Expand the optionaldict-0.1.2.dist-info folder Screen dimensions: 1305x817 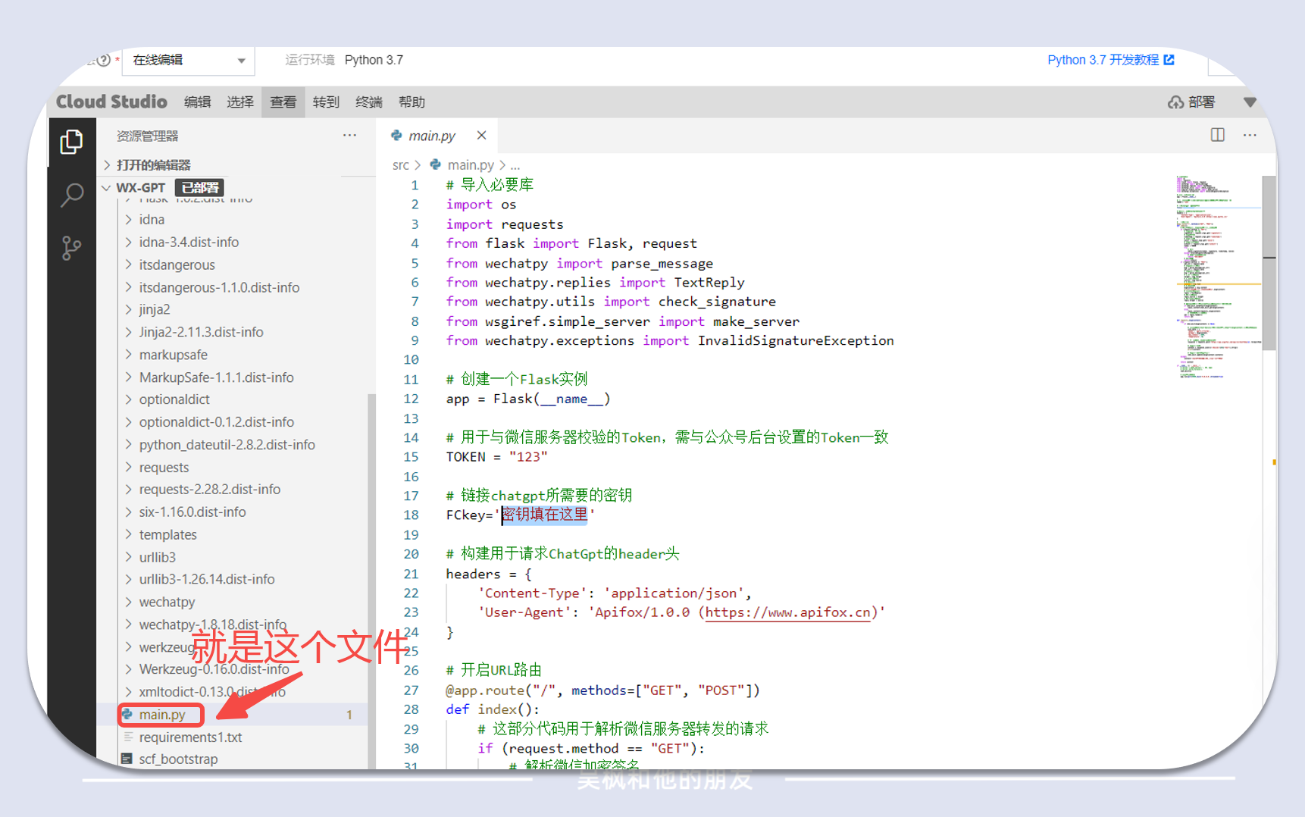pos(216,422)
